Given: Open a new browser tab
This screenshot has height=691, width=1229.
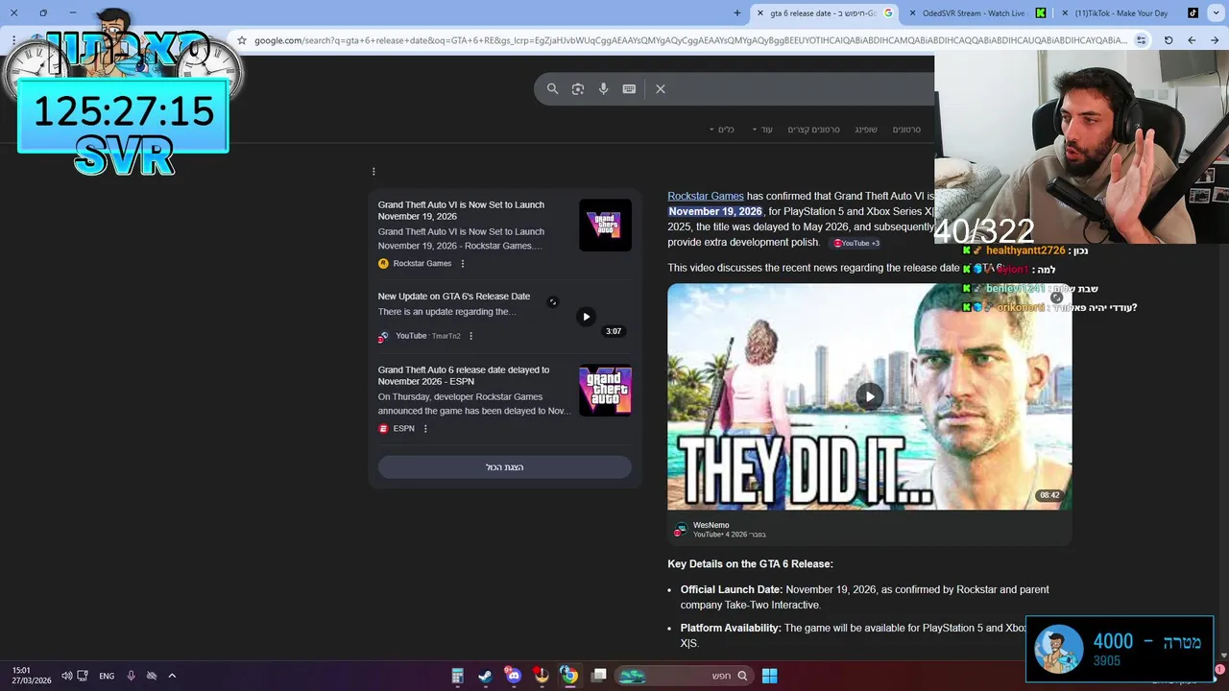Looking at the screenshot, I should (x=737, y=12).
